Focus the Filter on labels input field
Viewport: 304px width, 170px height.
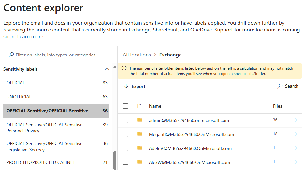click(60, 55)
